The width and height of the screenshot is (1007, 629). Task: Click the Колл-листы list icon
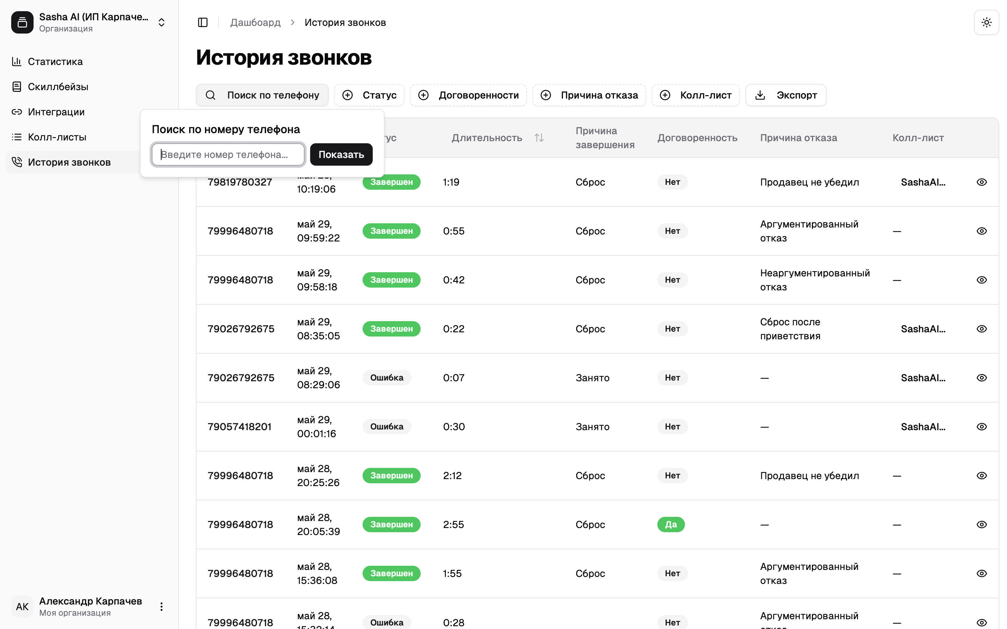17,137
